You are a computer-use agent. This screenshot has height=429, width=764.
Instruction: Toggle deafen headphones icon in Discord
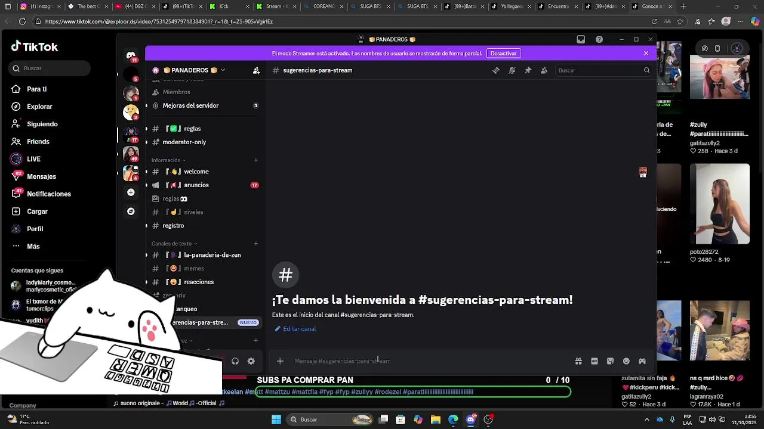tap(235, 361)
